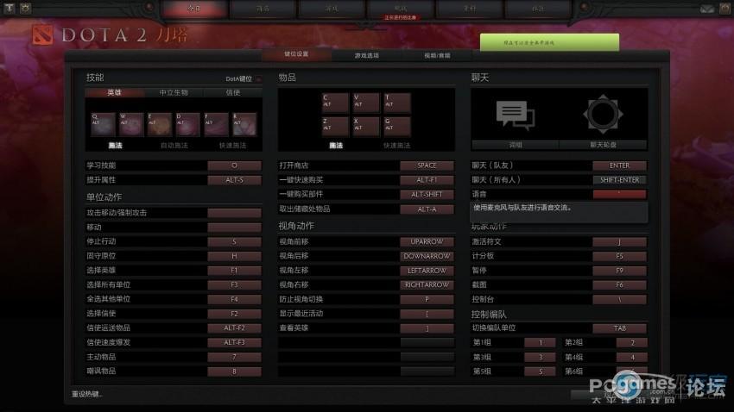The width and height of the screenshot is (734, 412).
Task: Toggle the DotA键位 checkbox
Action: click(258, 79)
